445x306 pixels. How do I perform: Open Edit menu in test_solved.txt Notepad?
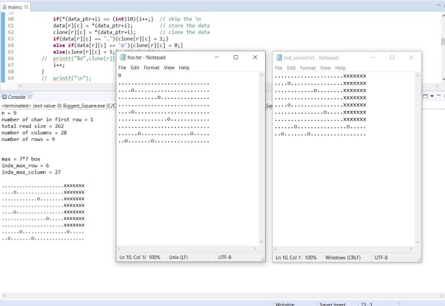click(291, 68)
